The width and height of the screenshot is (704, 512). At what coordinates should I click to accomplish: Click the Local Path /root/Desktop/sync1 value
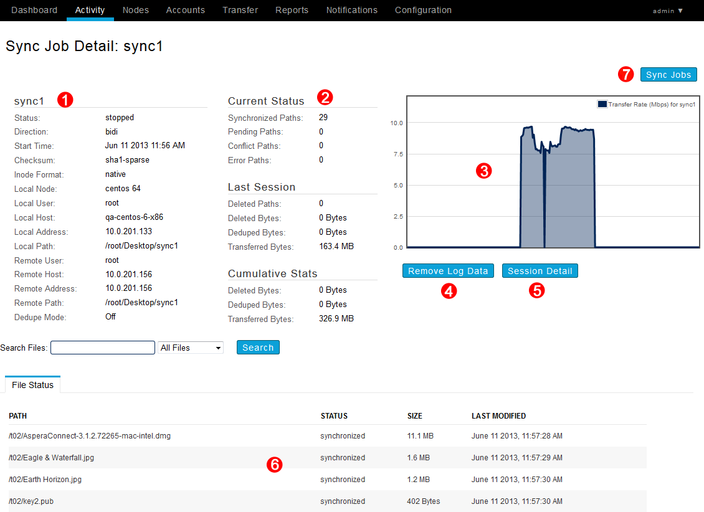(141, 246)
